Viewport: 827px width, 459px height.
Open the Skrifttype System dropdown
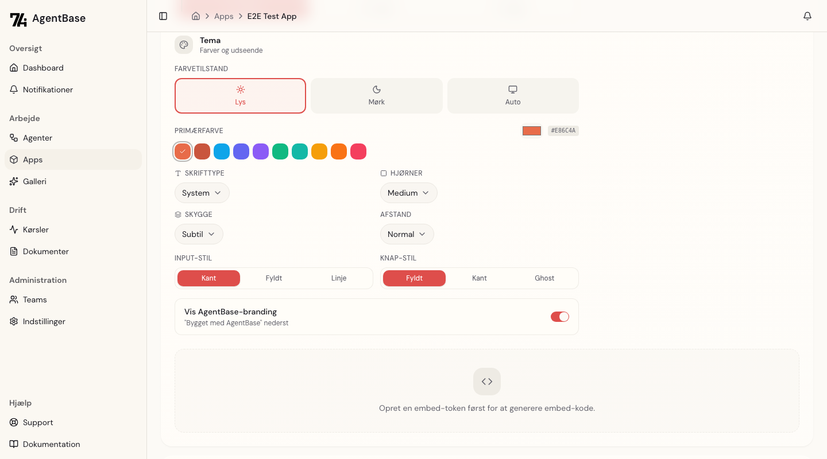coord(202,193)
